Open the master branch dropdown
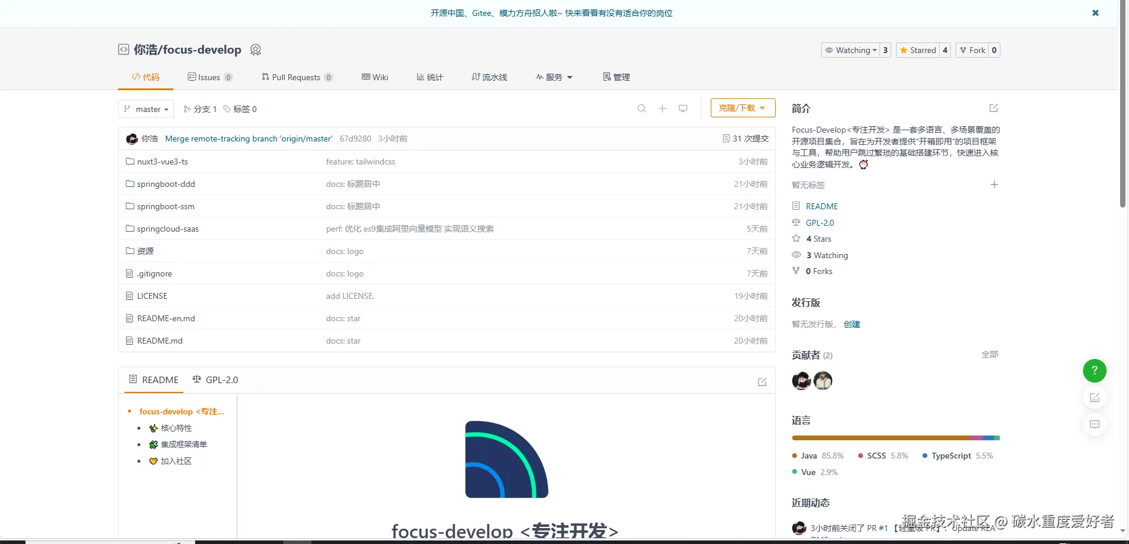This screenshot has width=1129, height=544. [x=145, y=108]
